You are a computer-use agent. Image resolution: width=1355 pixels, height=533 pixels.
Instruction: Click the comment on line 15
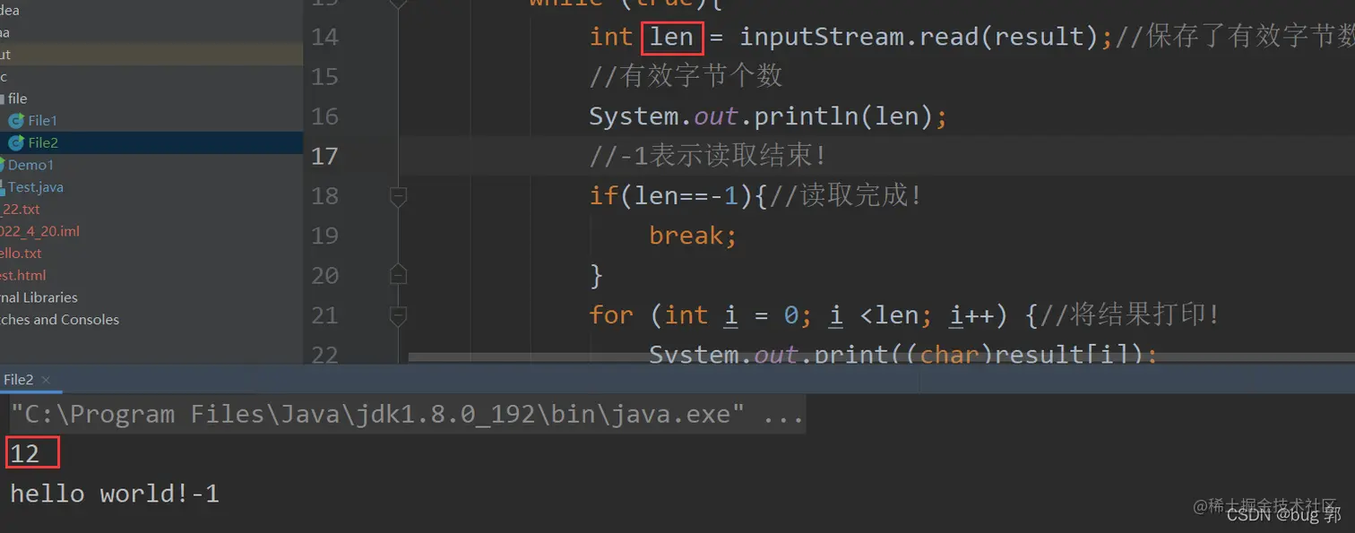pyautogui.click(x=686, y=76)
